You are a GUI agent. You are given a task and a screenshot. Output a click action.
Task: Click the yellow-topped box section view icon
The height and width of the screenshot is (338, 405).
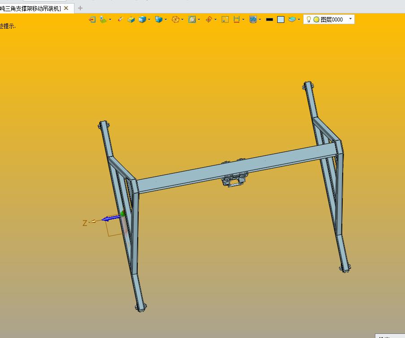(x=131, y=20)
